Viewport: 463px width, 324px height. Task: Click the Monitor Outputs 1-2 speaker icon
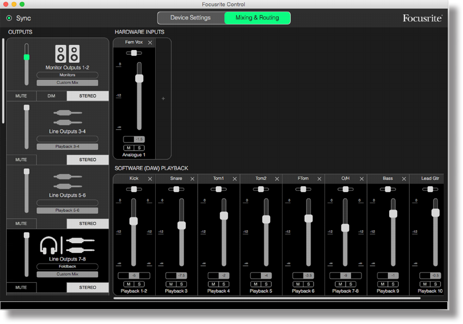[x=68, y=54]
